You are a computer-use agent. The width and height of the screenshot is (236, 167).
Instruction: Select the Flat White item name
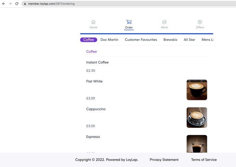click(94, 81)
